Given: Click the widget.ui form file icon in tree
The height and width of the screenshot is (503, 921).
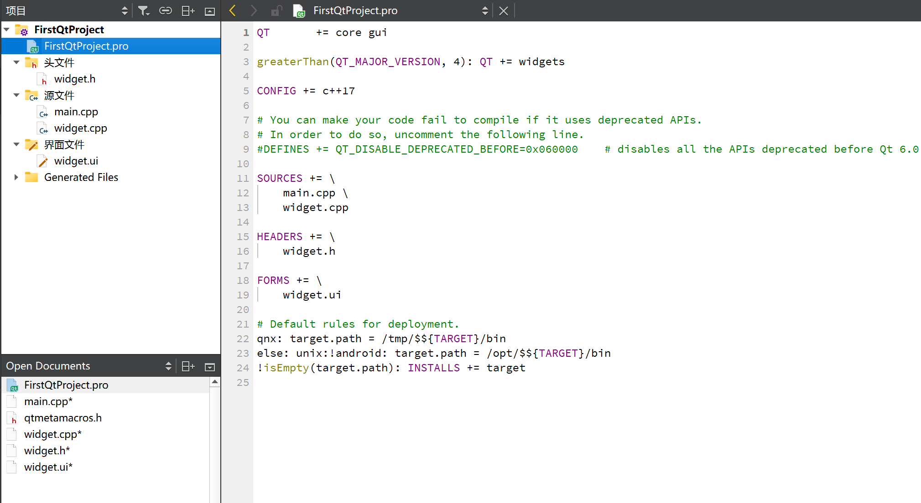Looking at the screenshot, I should (42, 161).
